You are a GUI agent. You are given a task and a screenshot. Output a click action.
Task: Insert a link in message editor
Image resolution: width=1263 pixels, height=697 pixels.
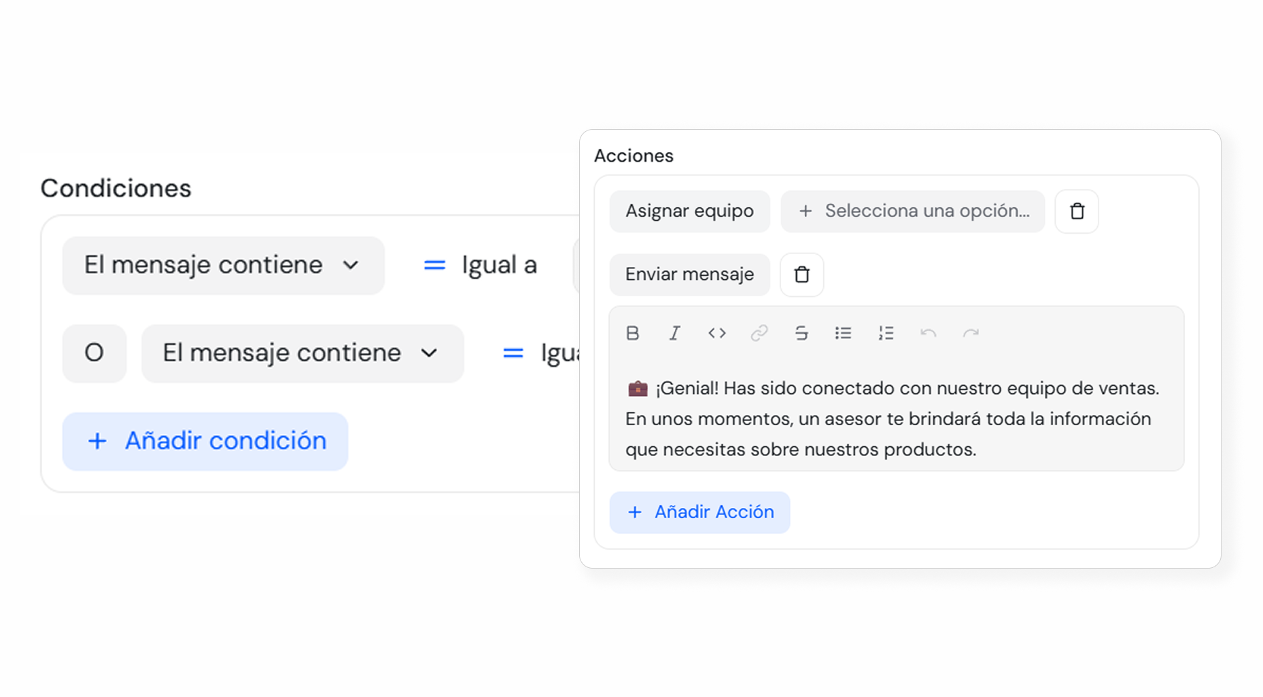point(759,333)
